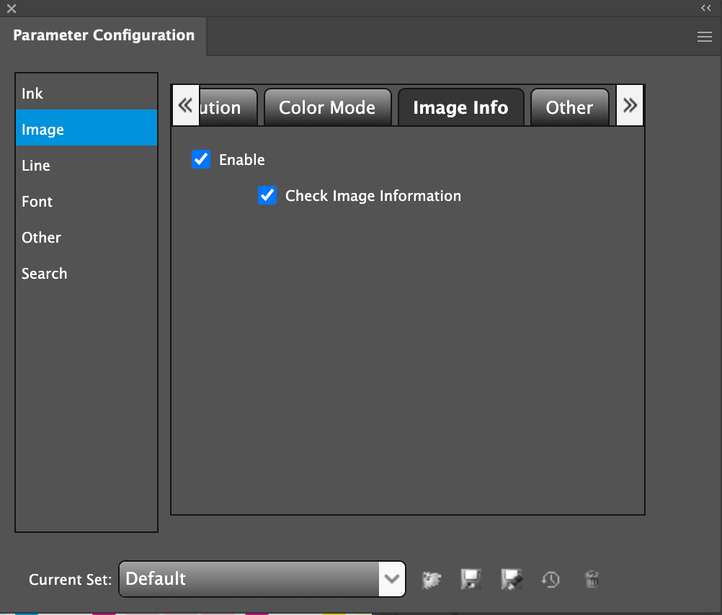Open the panel hamburger menu
The image size is (722, 615).
705,37
